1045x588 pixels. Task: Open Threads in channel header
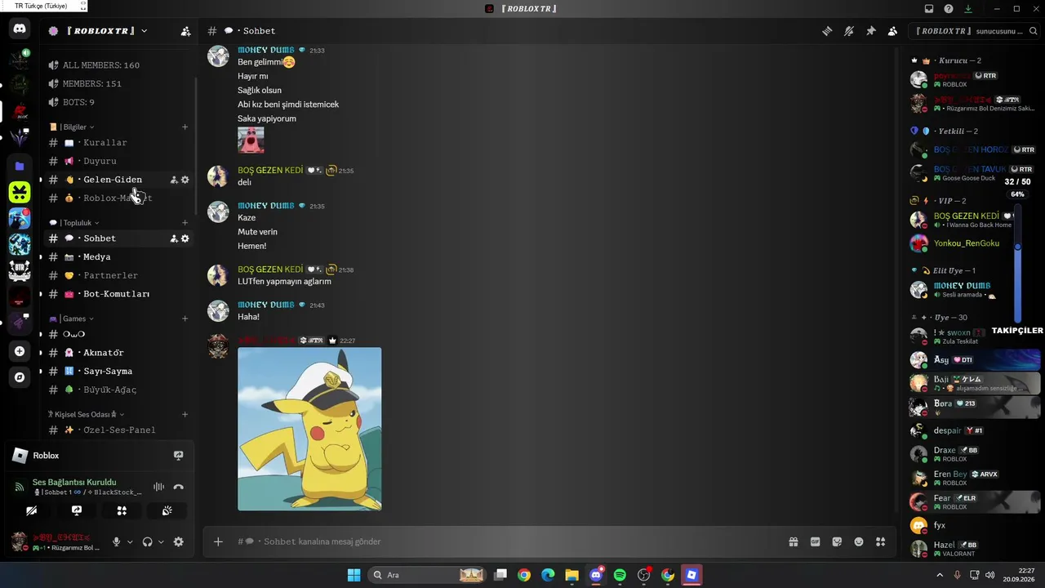pyautogui.click(x=827, y=31)
